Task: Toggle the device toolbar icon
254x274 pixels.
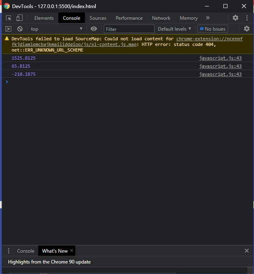Action: pos(19,18)
